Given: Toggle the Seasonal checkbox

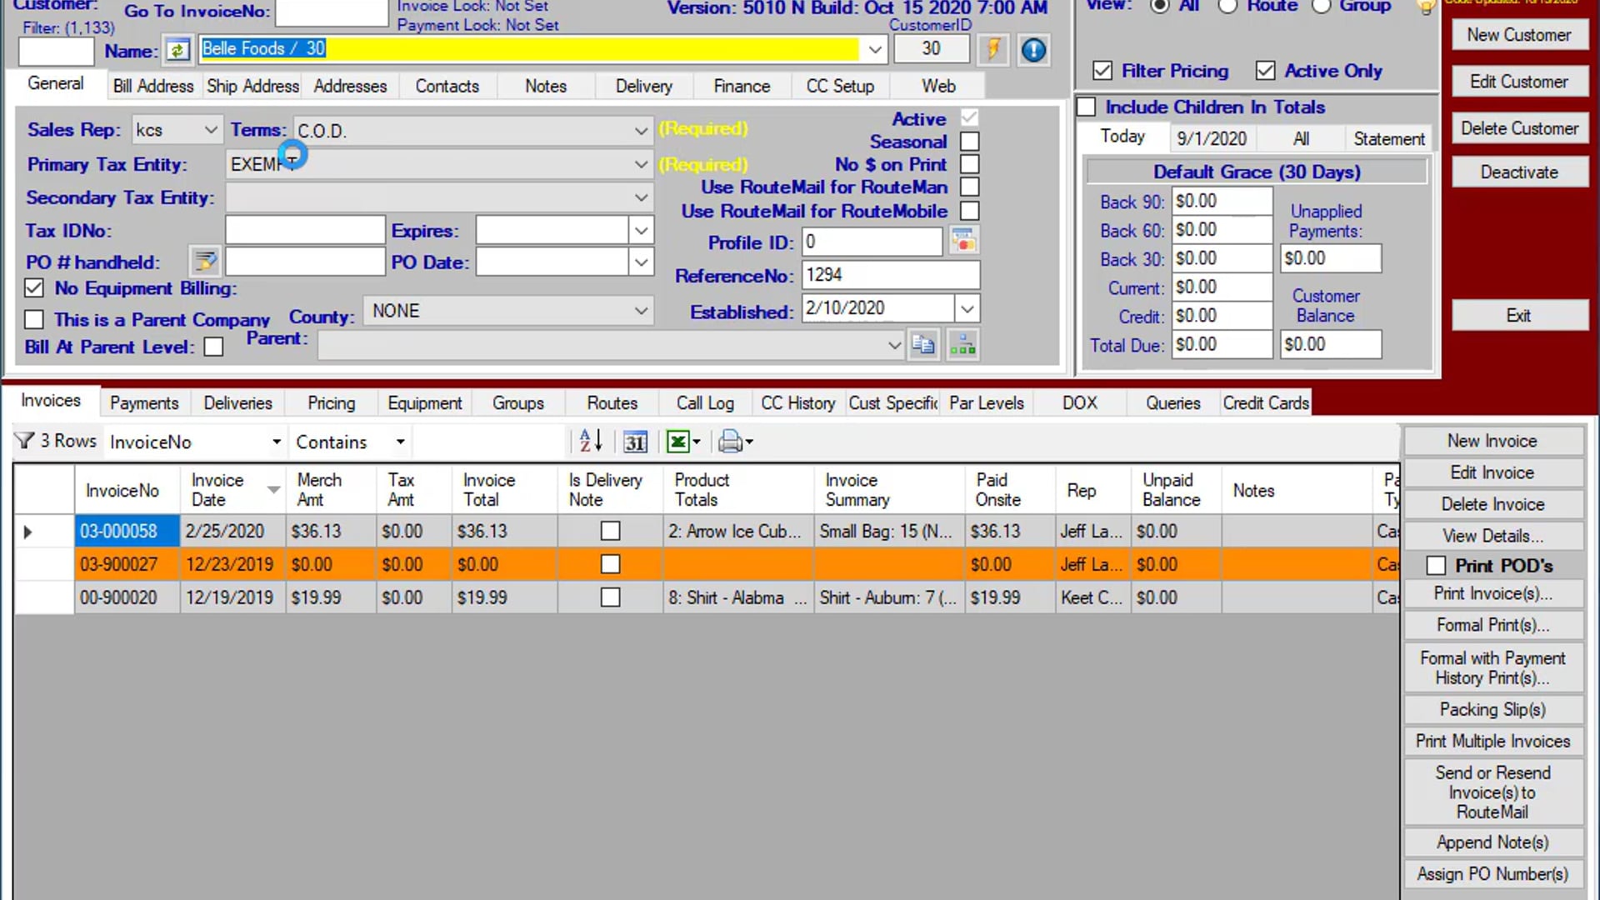Looking at the screenshot, I should coord(969,142).
